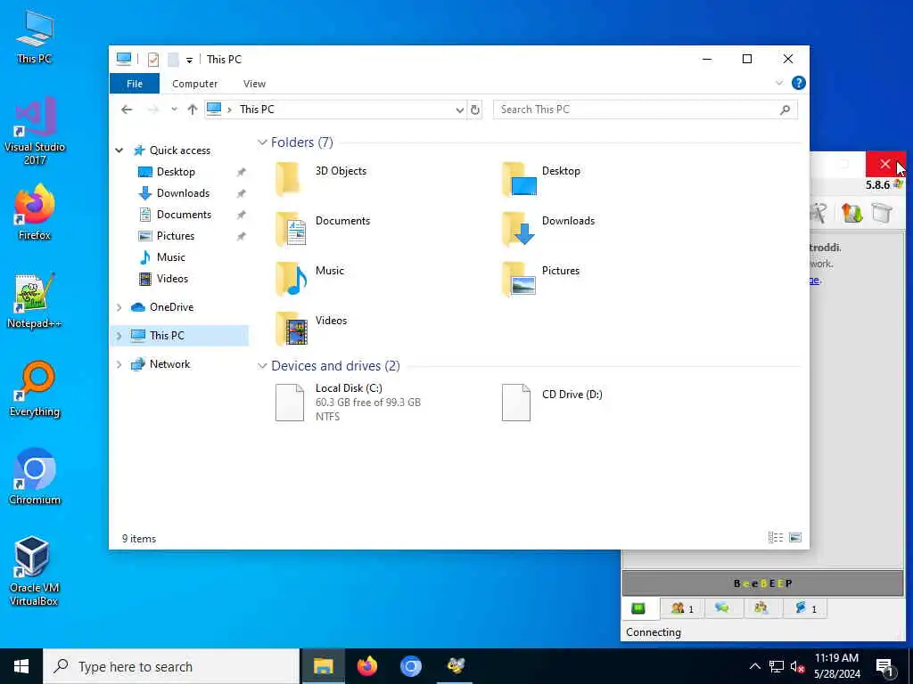The width and height of the screenshot is (913, 684).
Task: Switch to details view layout
Action: tap(776, 537)
